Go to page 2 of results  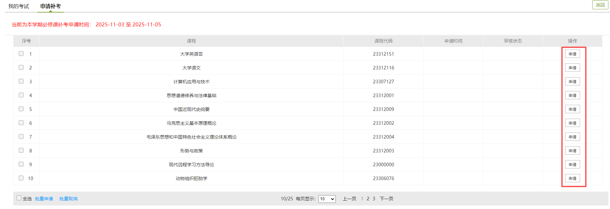coord(368,199)
